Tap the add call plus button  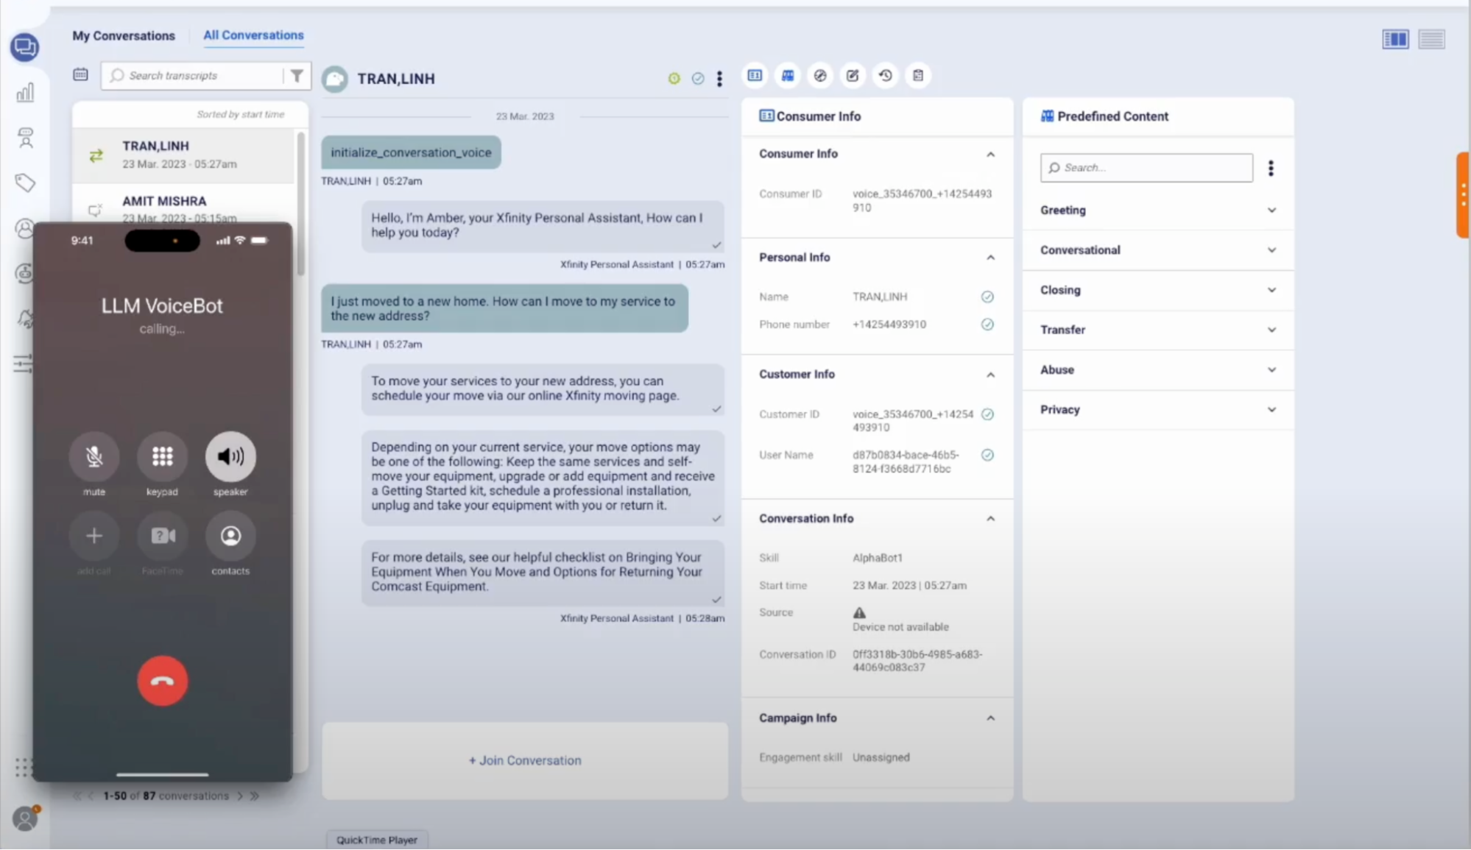click(x=94, y=536)
